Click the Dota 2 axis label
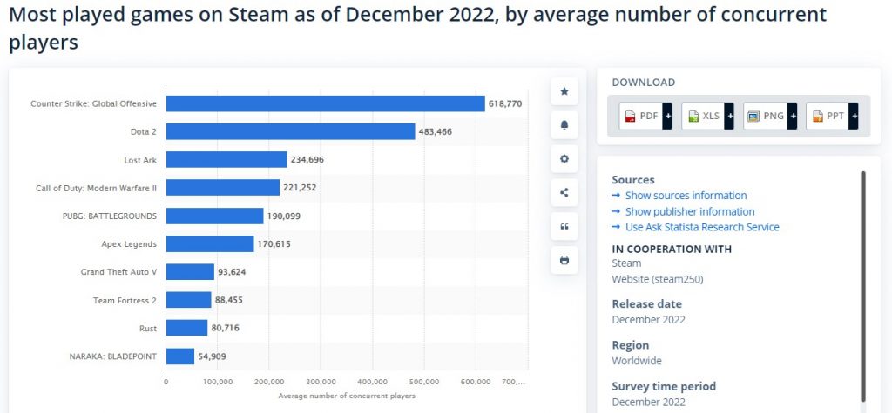 144,132
